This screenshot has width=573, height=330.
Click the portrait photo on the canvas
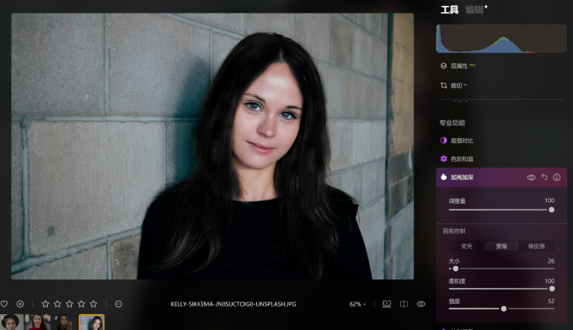coord(212,146)
